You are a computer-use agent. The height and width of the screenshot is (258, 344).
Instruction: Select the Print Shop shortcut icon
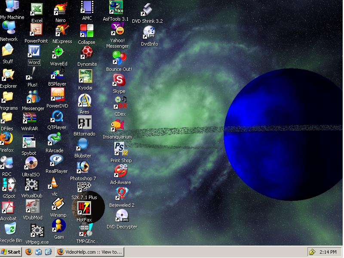(x=121, y=149)
